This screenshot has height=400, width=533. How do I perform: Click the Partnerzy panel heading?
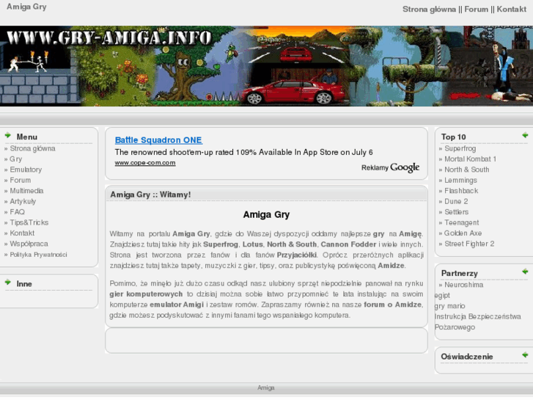coord(459,273)
